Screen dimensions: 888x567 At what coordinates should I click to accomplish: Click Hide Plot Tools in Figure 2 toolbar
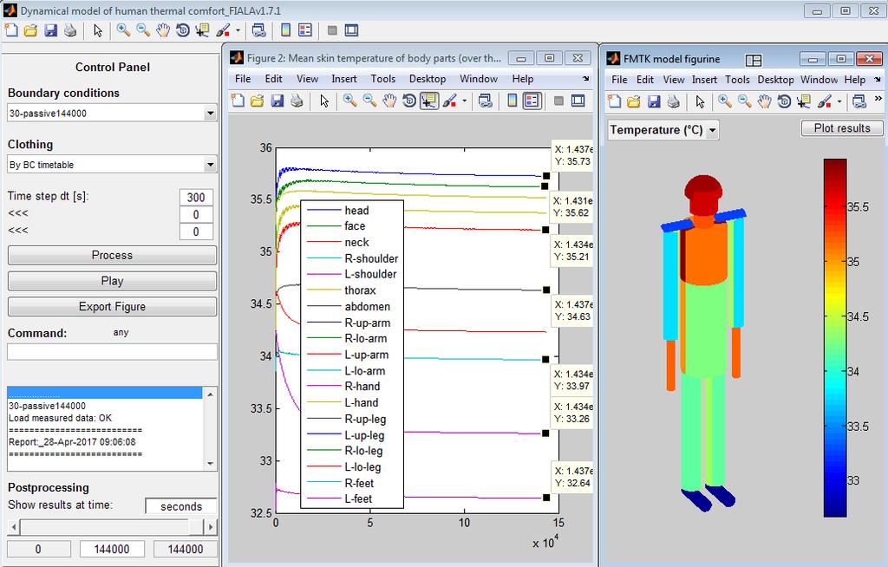559,101
